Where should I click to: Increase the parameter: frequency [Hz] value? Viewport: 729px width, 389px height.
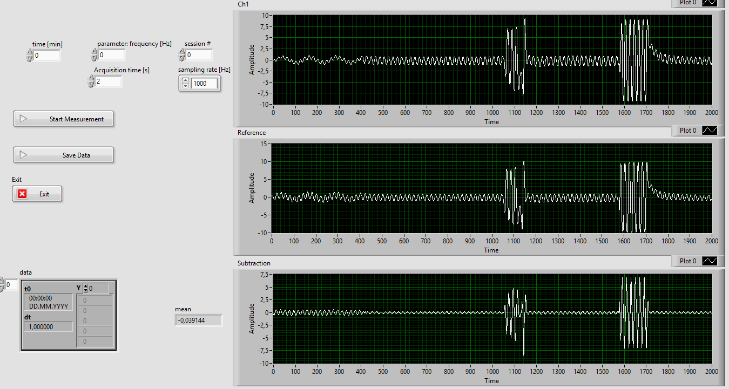pyautogui.click(x=94, y=52)
